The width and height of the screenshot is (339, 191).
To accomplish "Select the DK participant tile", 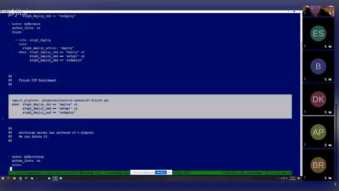I will coord(318,99).
